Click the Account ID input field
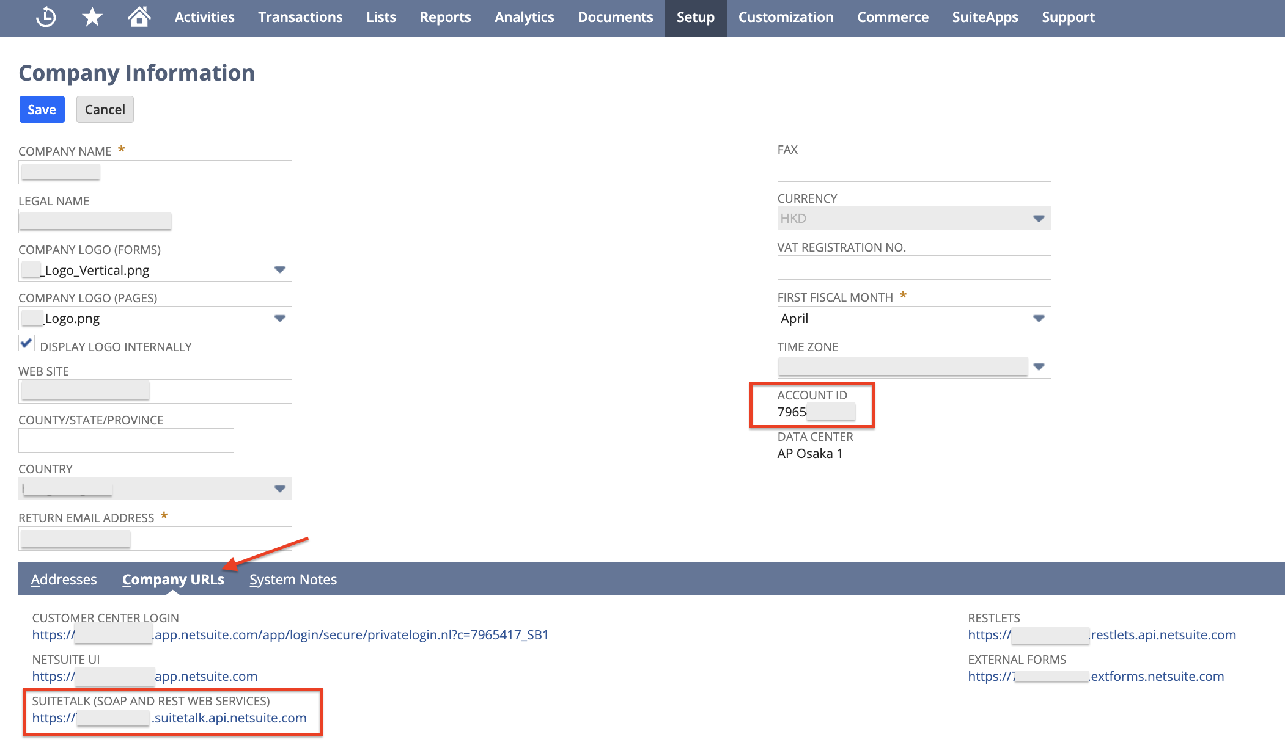This screenshot has width=1285, height=756. tap(815, 412)
